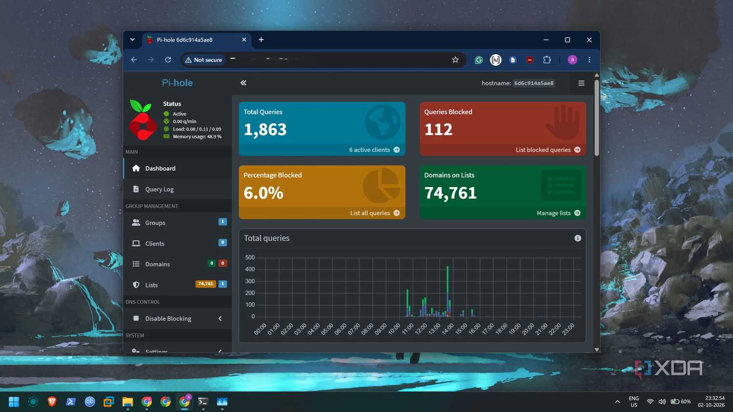The image size is (733, 412).
Task: Click the Chrome profile avatar
Action: 572,60
